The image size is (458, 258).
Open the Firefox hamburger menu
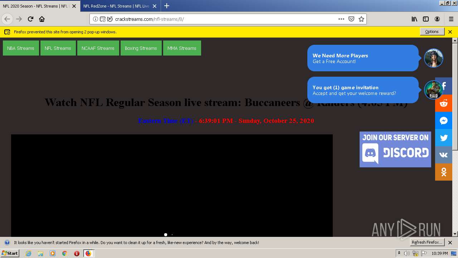tap(451, 19)
